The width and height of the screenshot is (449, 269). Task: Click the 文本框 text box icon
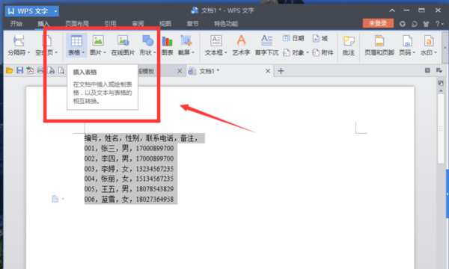(x=216, y=40)
